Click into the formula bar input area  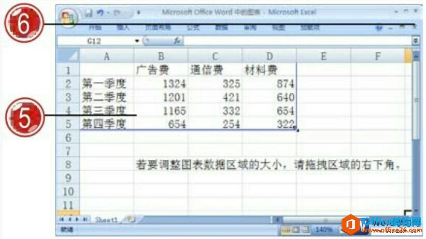click(297, 41)
